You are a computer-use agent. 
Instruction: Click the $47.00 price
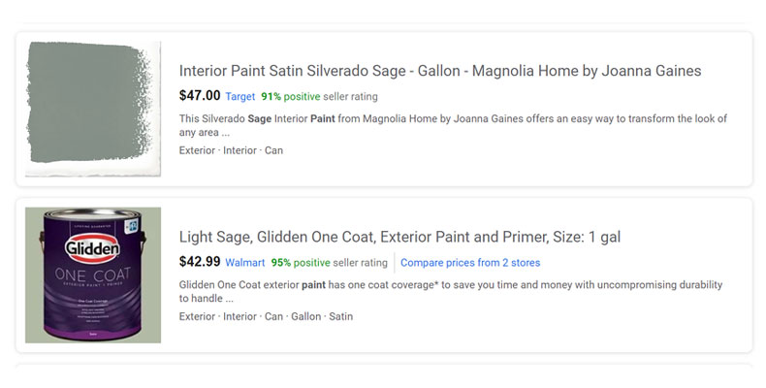click(200, 96)
